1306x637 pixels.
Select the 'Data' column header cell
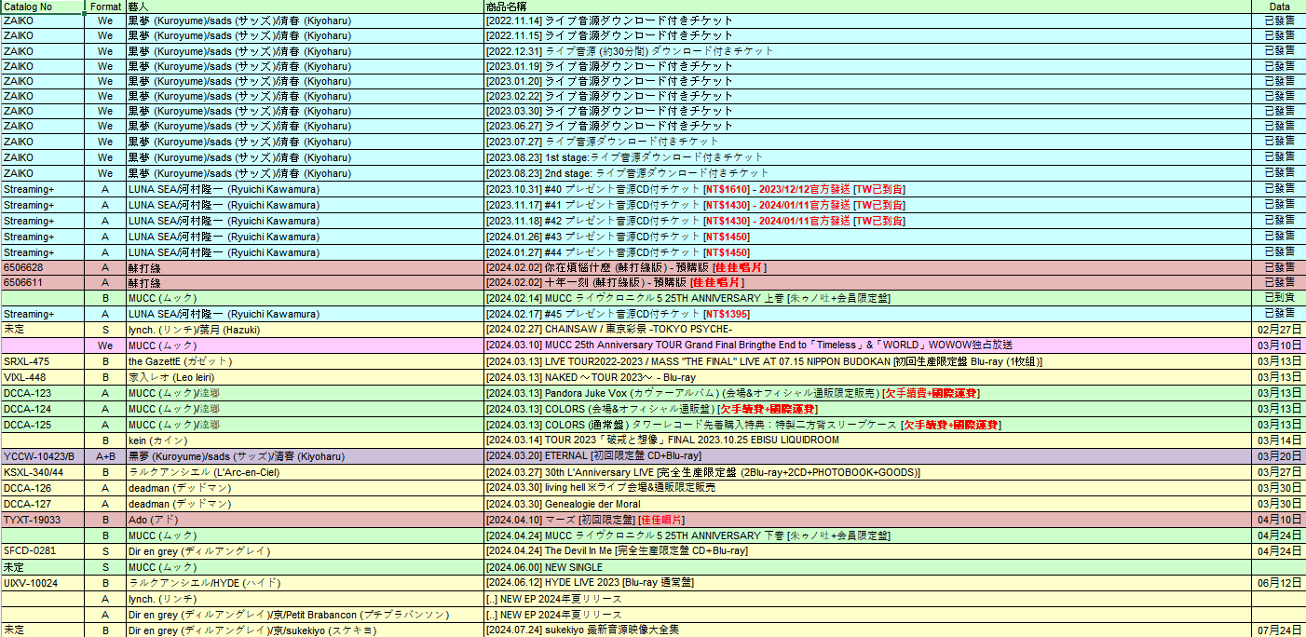pos(1279,7)
